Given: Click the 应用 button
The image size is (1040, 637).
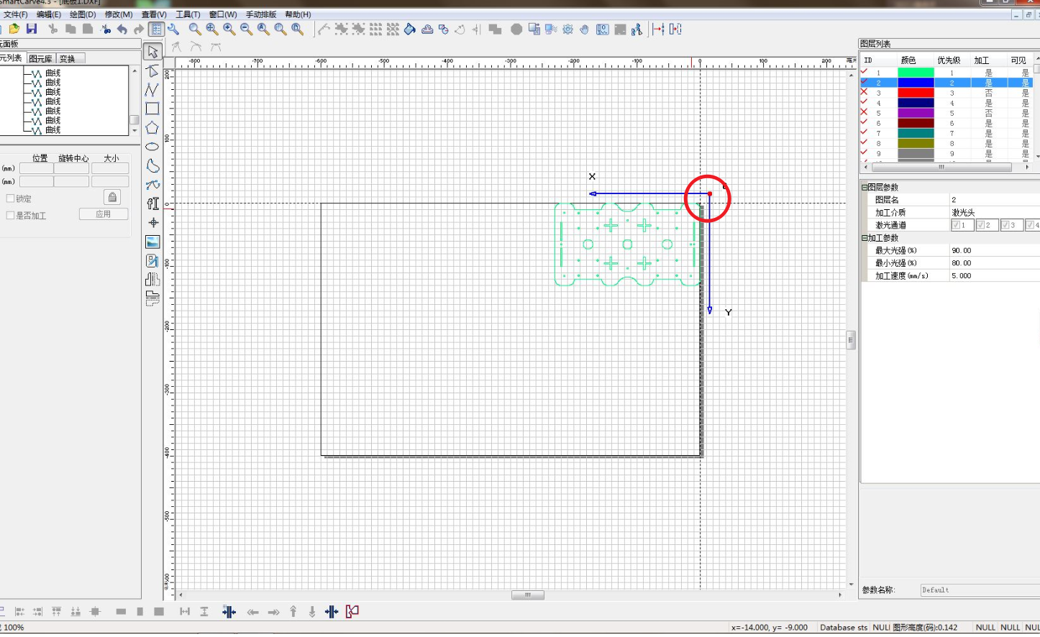Looking at the screenshot, I should (104, 214).
